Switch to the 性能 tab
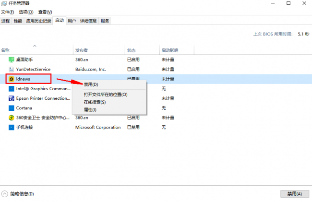Screen dimensions: 312x202 (x=18, y=21)
